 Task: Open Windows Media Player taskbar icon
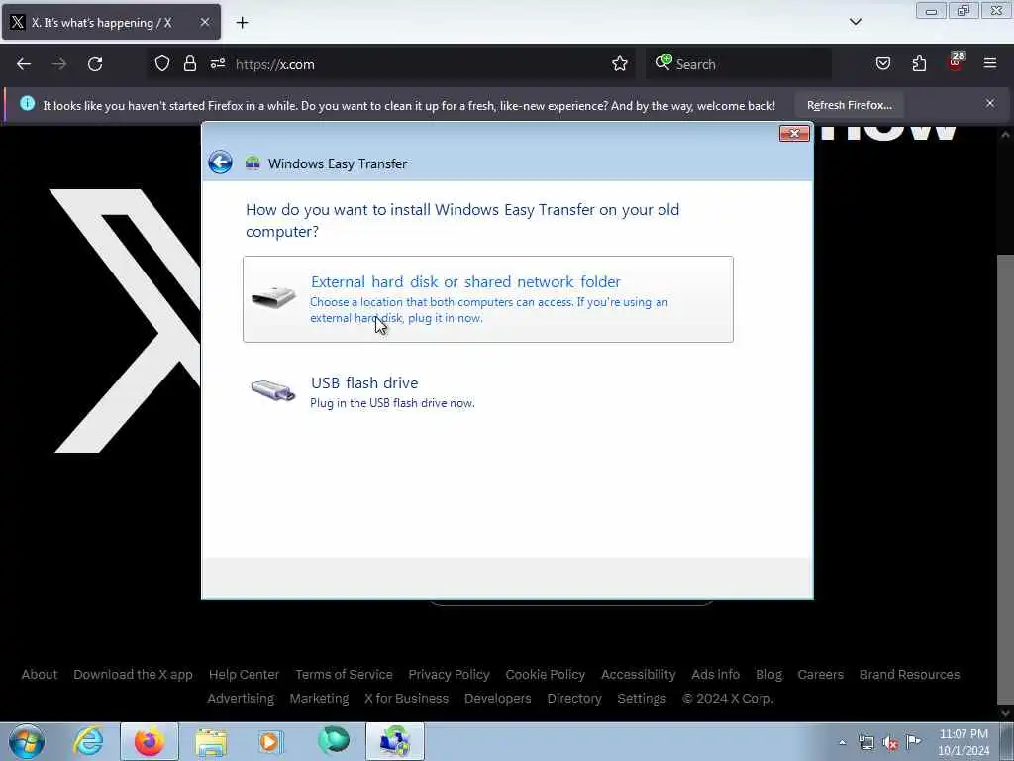click(x=271, y=741)
